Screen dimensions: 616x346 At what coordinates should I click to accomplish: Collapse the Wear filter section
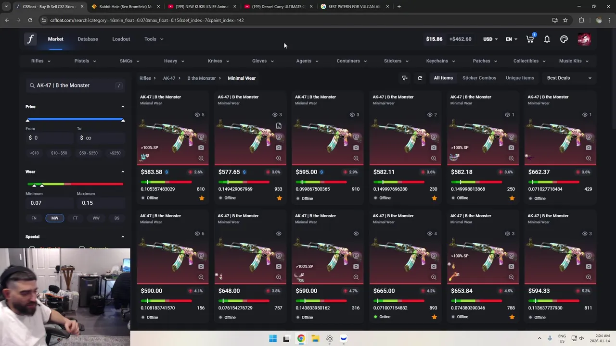(123, 172)
